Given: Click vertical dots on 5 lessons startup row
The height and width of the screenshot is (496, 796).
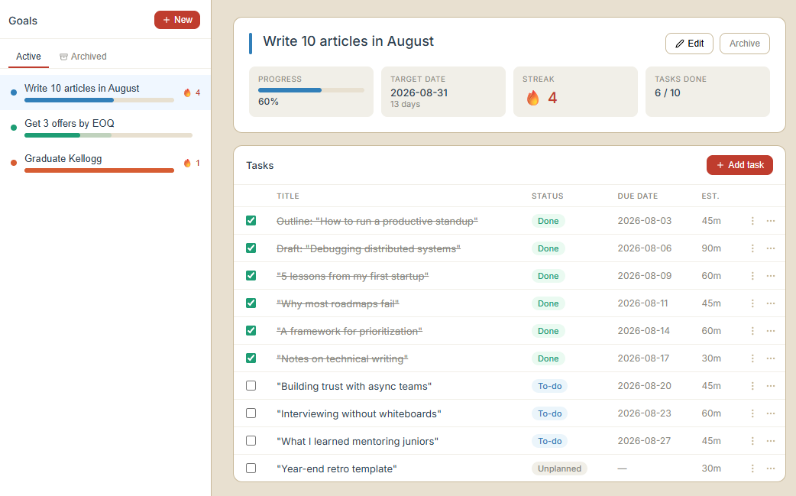Looking at the screenshot, I should point(752,276).
